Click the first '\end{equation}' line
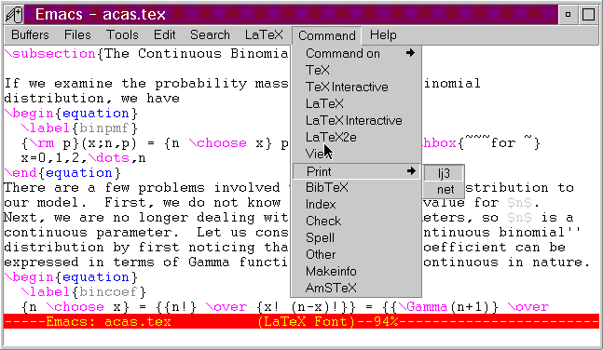 coord(62,173)
